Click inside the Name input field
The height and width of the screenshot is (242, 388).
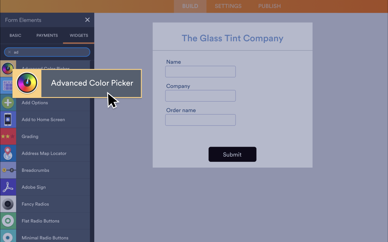[x=200, y=71]
